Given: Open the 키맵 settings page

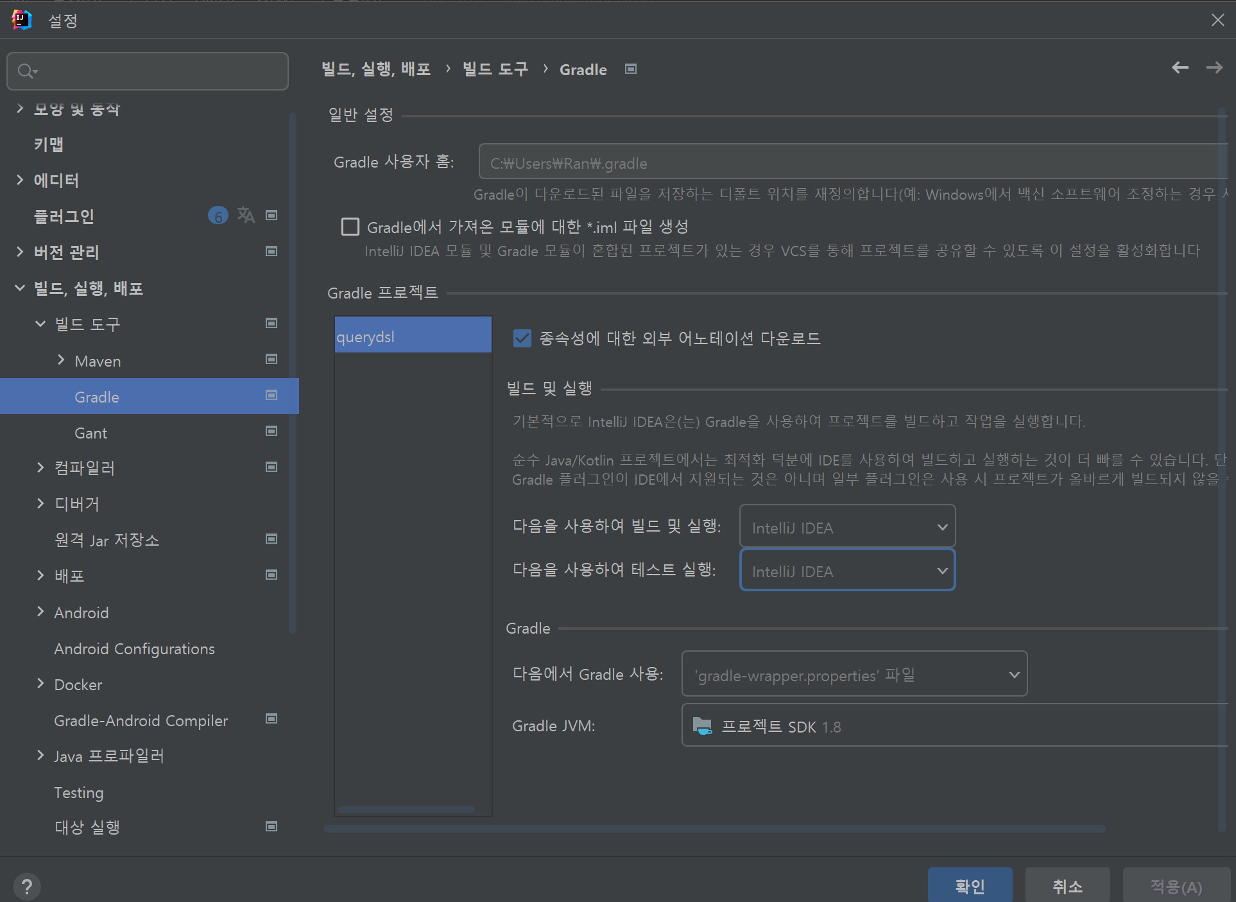Looking at the screenshot, I should [x=49, y=144].
